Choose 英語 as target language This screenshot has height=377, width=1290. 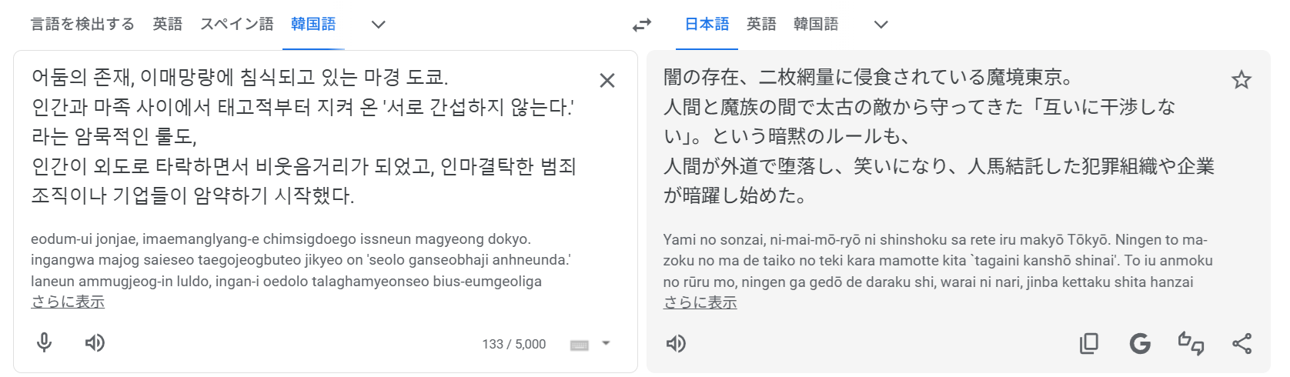pos(761,25)
